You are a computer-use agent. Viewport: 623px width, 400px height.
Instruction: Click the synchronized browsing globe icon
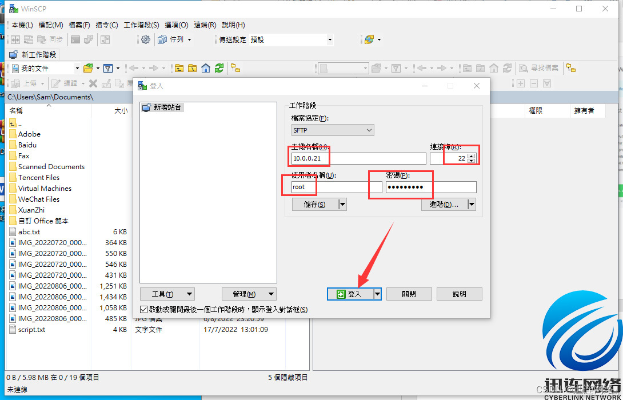[x=369, y=40]
